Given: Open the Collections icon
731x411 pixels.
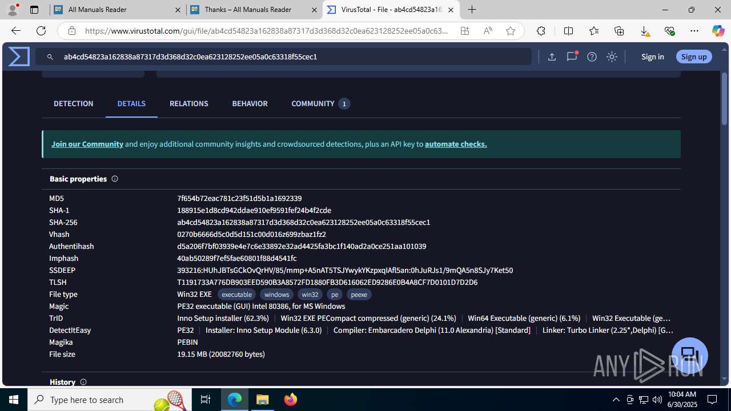Looking at the screenshot, I should [x=619, y=31].
